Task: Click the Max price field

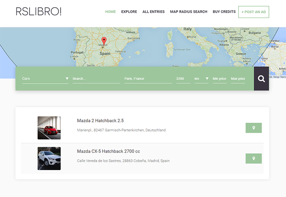Action: 238,79
